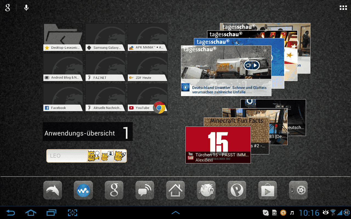Tap the house icon in the dock

[x=175, y=190]
